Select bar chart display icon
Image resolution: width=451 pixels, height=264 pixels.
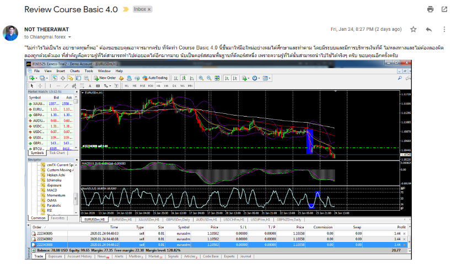[176, 78]
